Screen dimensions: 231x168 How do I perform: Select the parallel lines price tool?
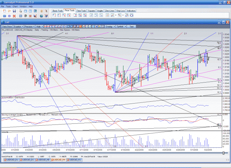click(91, 15)
